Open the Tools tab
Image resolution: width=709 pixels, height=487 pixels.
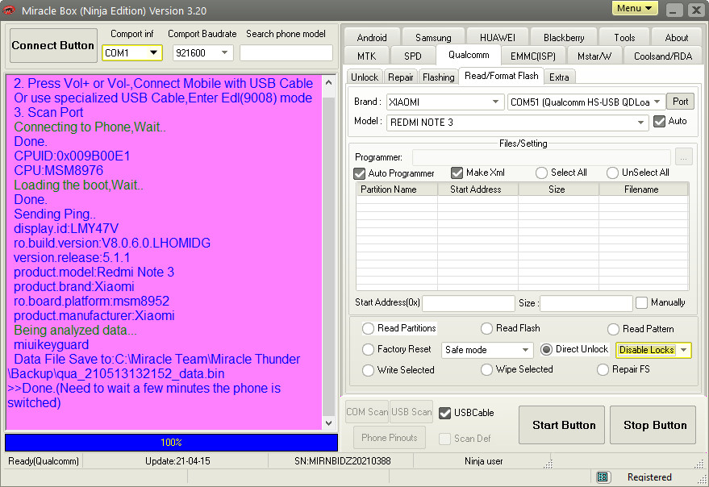click(624, 38)
